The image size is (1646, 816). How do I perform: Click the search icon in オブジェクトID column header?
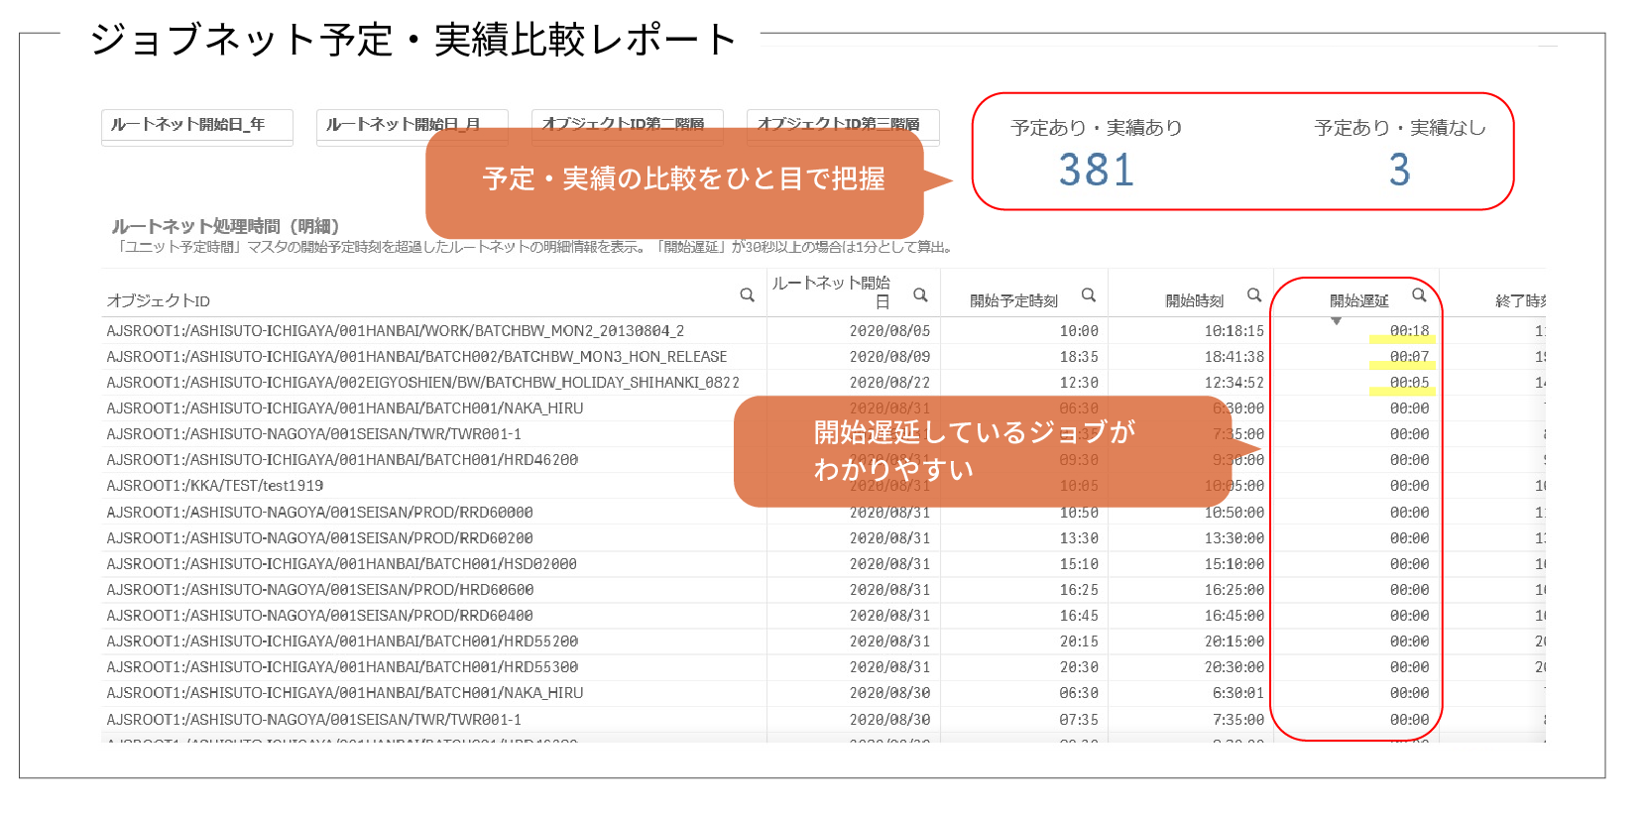(x=747, y=294)
